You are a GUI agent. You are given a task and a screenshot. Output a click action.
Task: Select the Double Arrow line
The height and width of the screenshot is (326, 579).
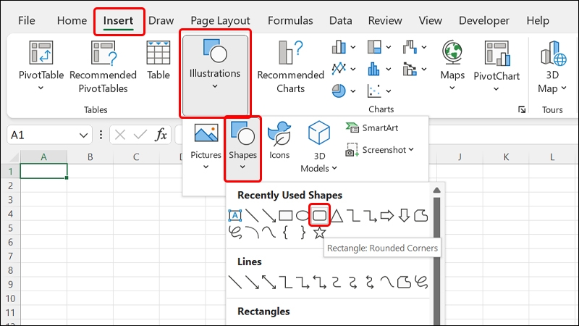(x=269, y=282)
